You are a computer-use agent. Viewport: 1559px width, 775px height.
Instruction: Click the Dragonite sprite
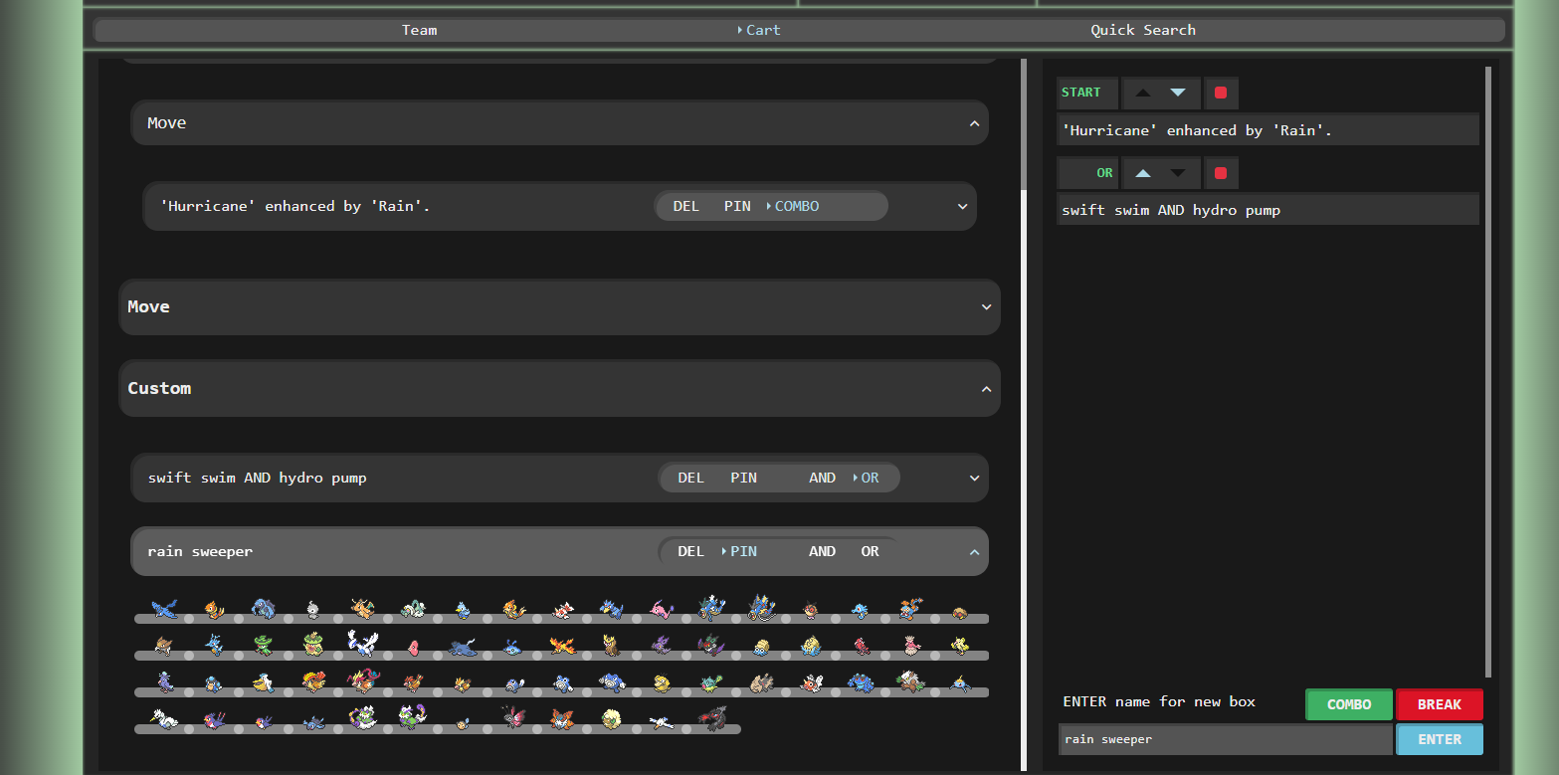[363, 607]
